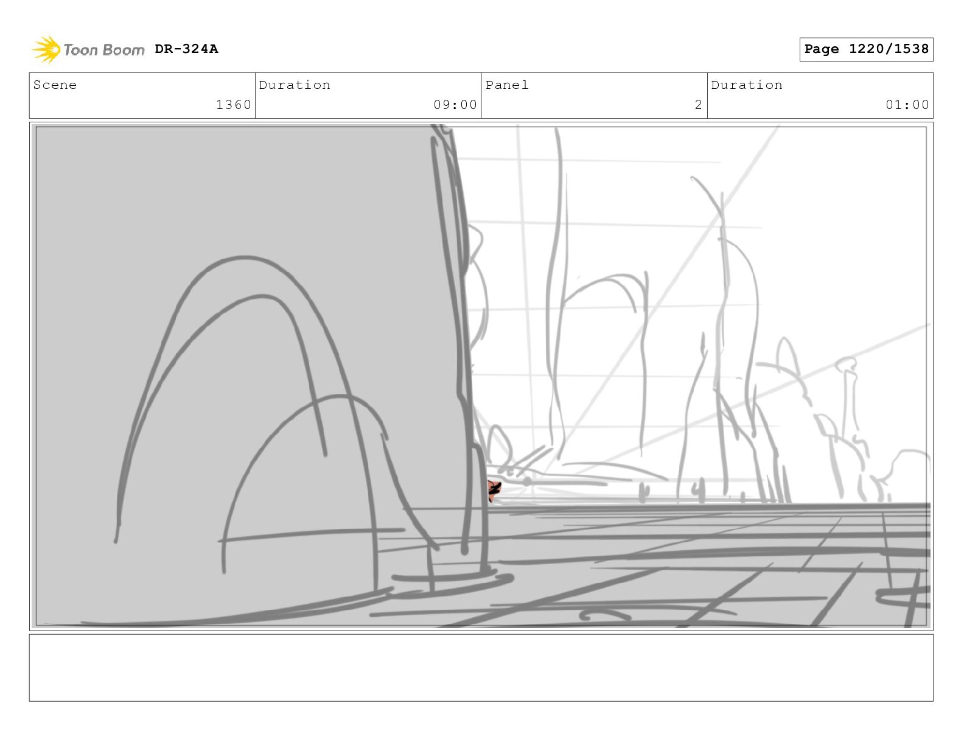964x745 pixels.
Task: Click the scene duration value 09:00
Action: point(455,105)
